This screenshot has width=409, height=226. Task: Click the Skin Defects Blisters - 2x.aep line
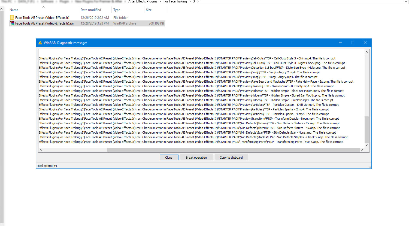[189, 123]
